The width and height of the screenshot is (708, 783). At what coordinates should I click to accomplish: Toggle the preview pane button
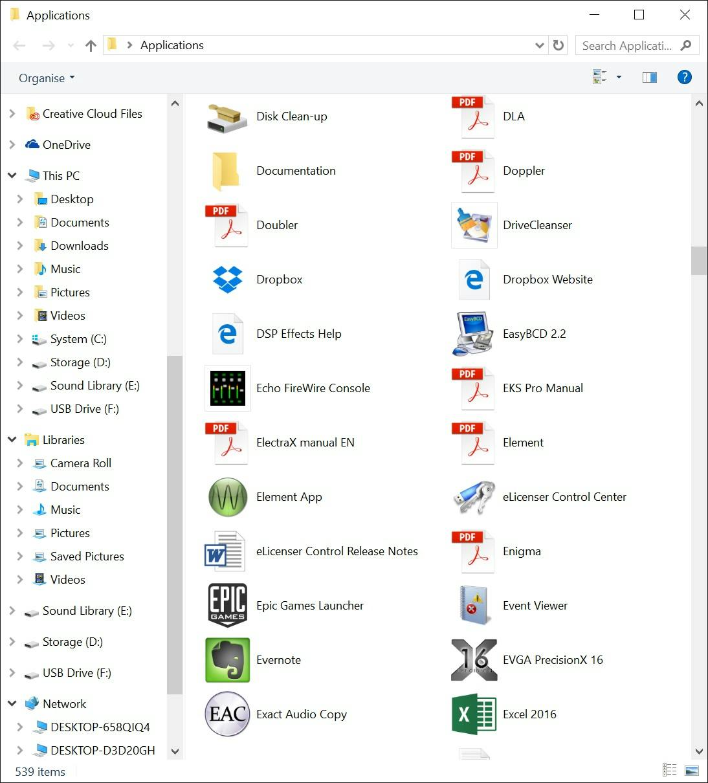[x=649, y=78]
